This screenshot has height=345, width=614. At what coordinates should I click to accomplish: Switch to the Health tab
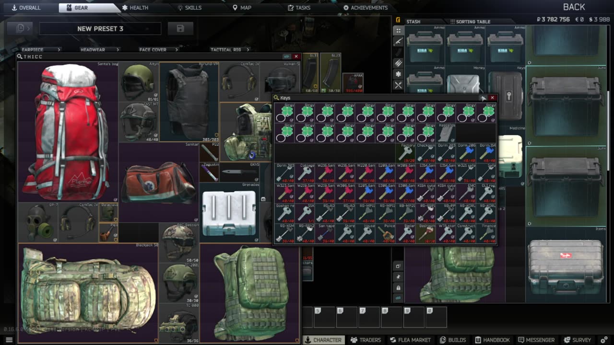135,8
